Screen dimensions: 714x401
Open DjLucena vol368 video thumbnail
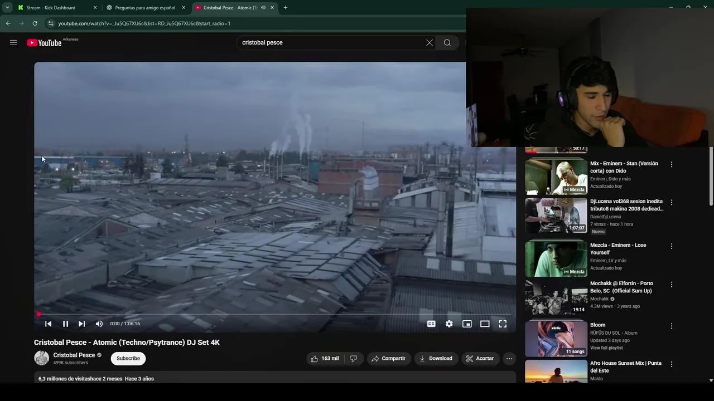556,215
